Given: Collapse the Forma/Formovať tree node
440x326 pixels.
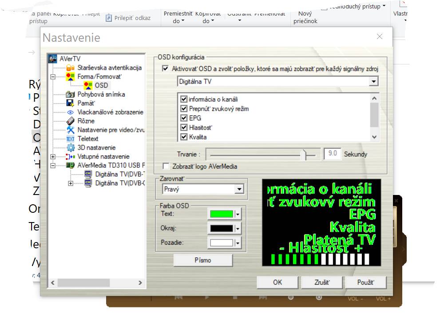Looking at the screenshot, I should pos(53,77).
